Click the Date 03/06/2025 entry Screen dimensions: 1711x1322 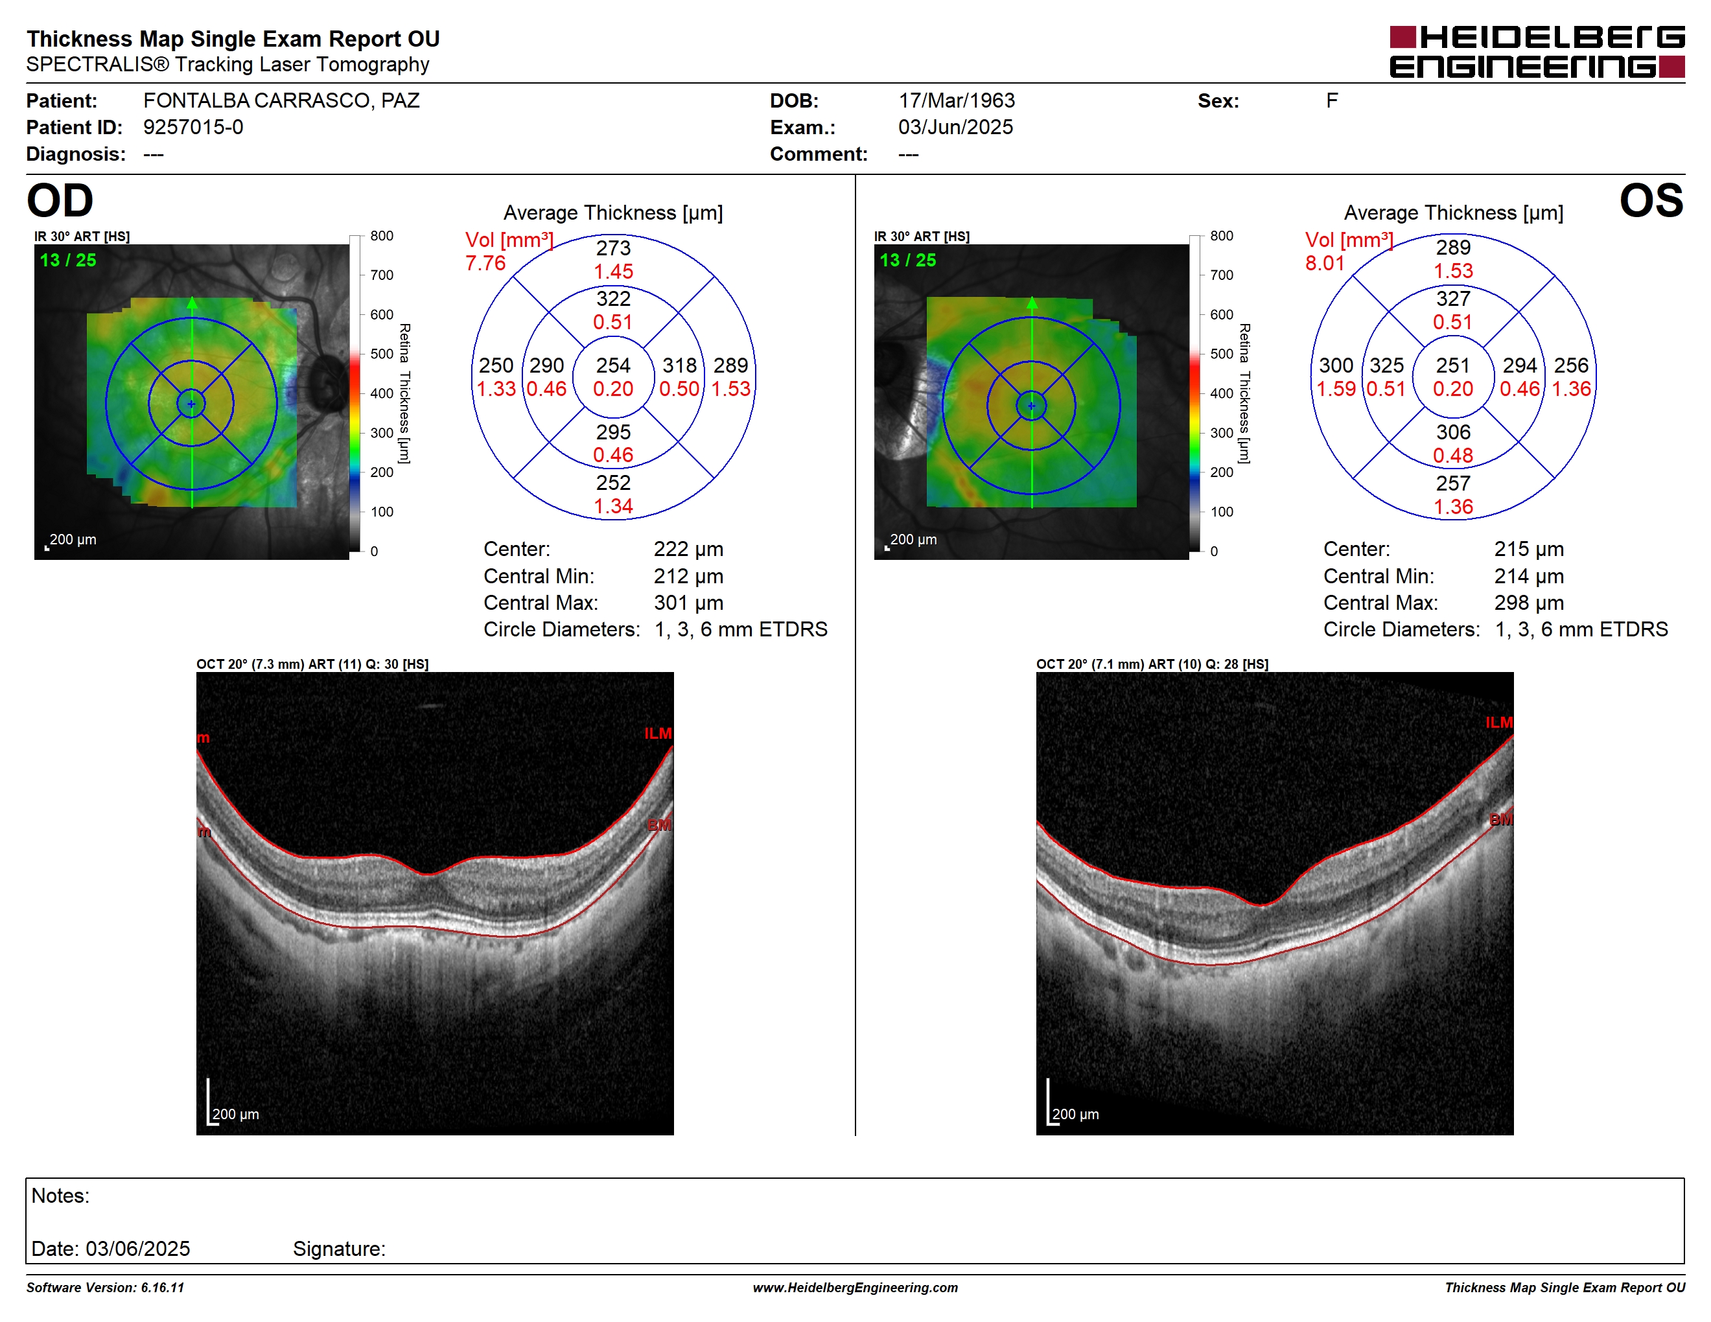pyautogui.click(x=110, y=1249)
